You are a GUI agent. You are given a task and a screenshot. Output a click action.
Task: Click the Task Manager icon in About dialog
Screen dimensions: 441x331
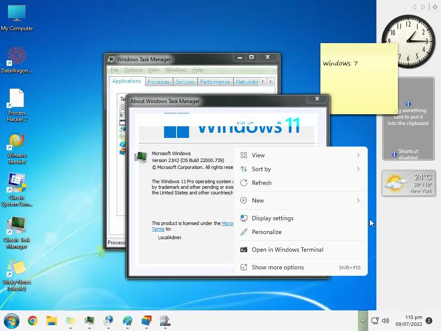141,157
